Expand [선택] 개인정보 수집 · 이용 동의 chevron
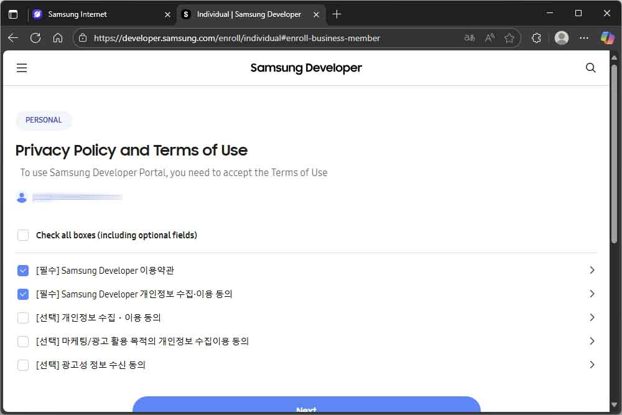This screenshot has height=415, width=622. [x=592, y=317]
